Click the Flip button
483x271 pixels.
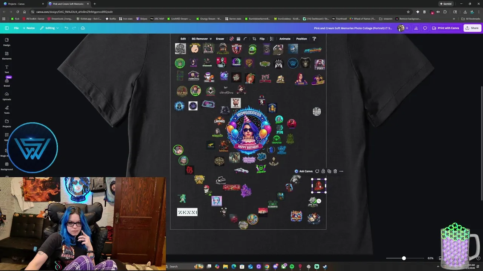[x=262, y=39]
